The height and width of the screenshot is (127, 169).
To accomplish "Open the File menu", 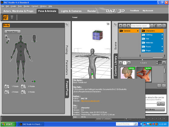I will [3, 6].
